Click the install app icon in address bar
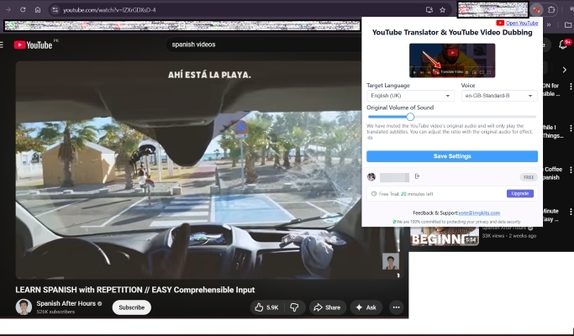This screenshot has width=574, height=336. [x=429, y=10]
